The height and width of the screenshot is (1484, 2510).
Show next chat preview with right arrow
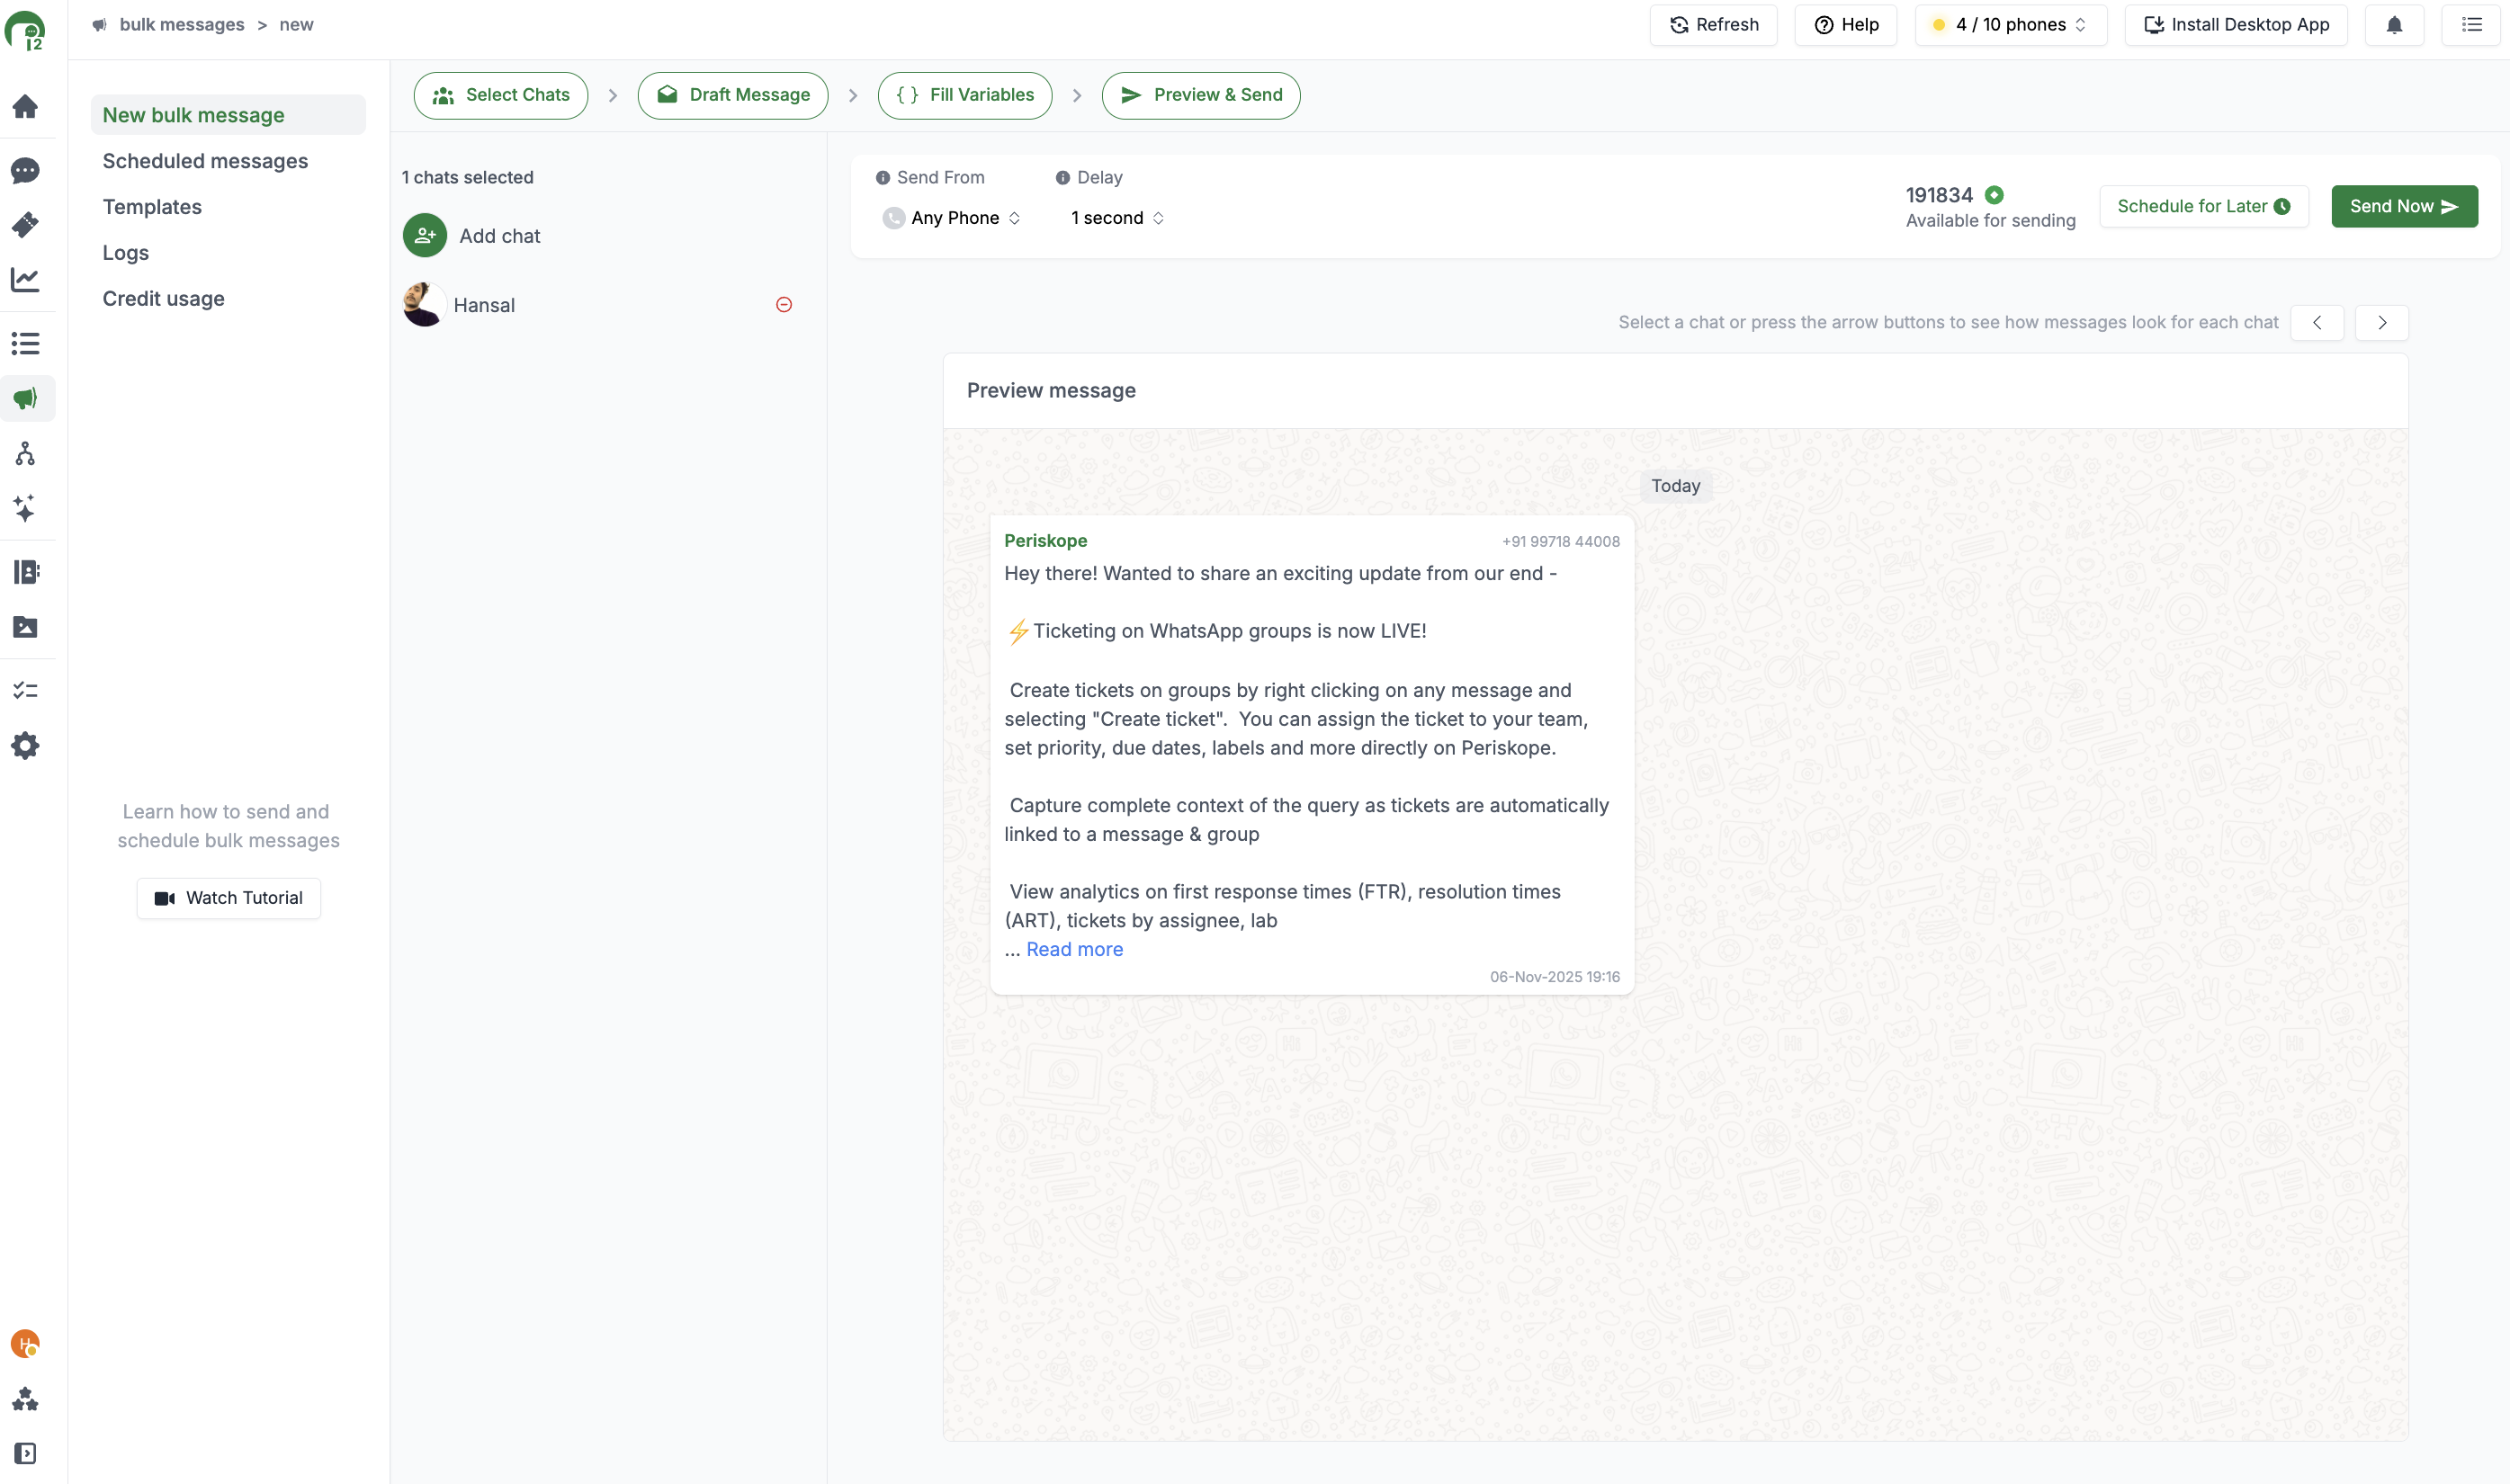pyautogui.click(x=2381, y=323)
